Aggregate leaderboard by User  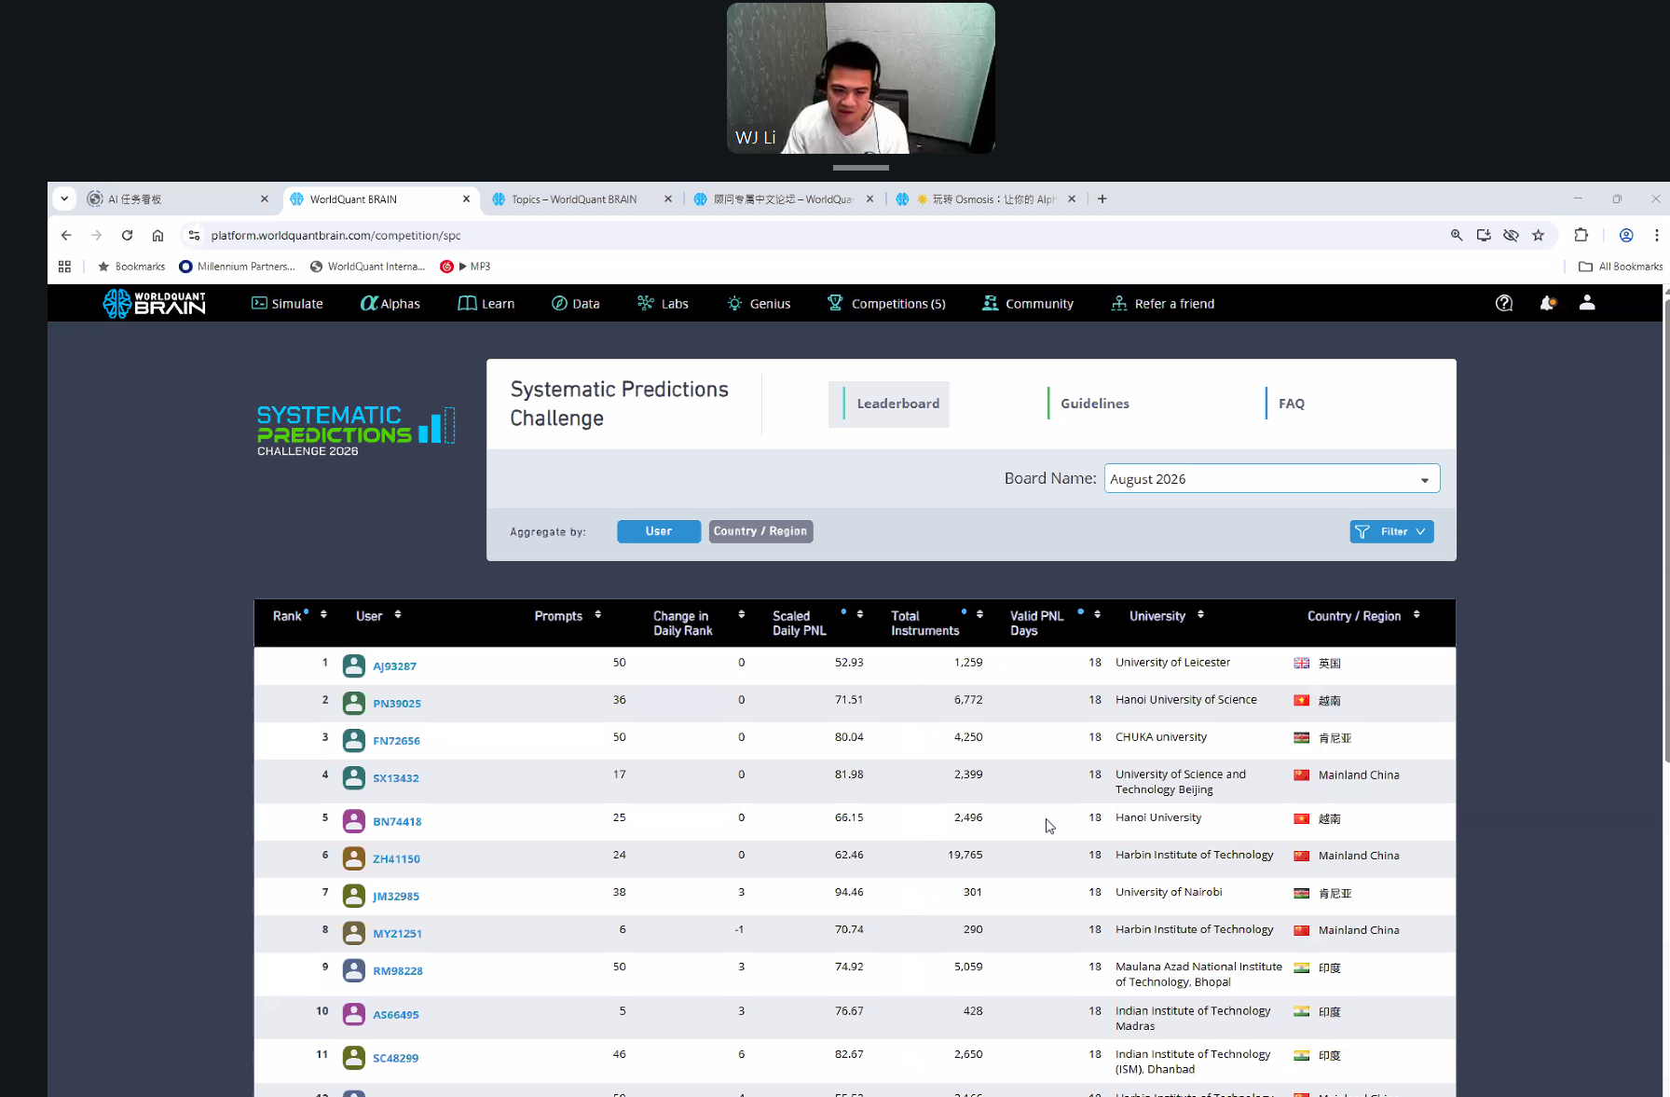coord(659,531)
